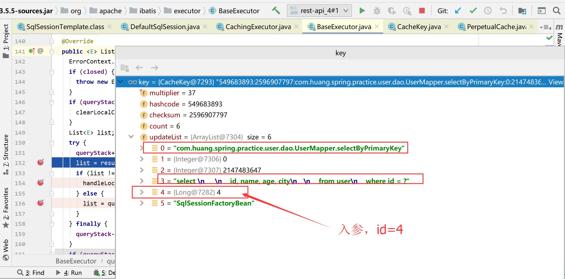565x279 pixels.
Task: Open the Web tool window
Action: pos(6,250)
